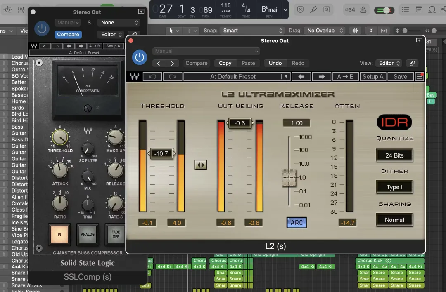Click the SSLComp Setup A button
Image resolution: width=446 pixels, height=292 pixels.
click(x=113, y=46)
